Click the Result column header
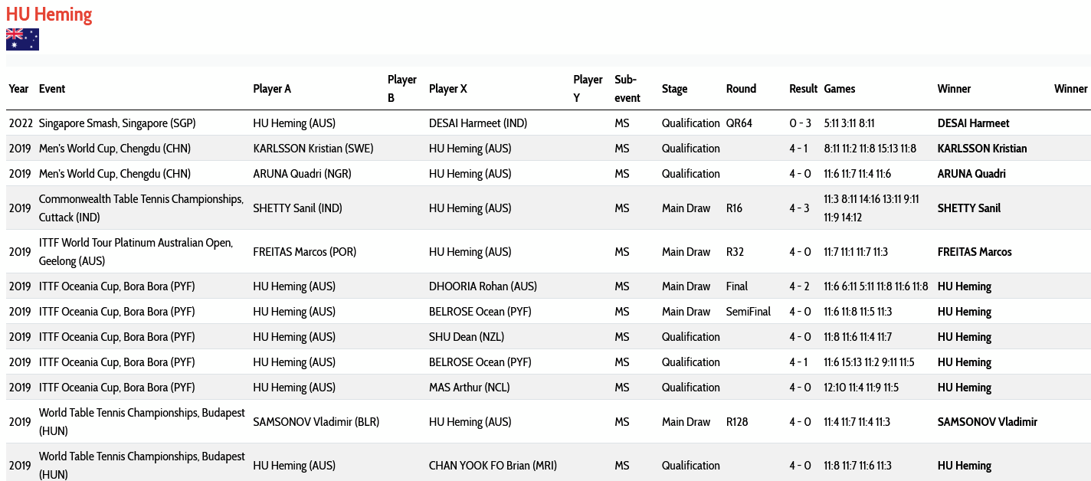The height and width of the screenshot is (481, 1091). 804,89
